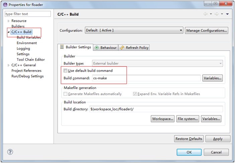Click the Workspace button
Viewport: 235px width, 163px height.
click(163, 119)
